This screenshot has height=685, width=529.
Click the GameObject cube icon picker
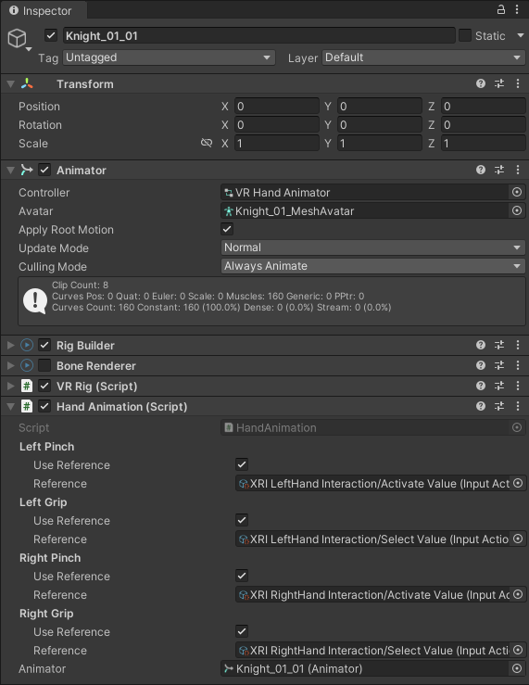19,39
